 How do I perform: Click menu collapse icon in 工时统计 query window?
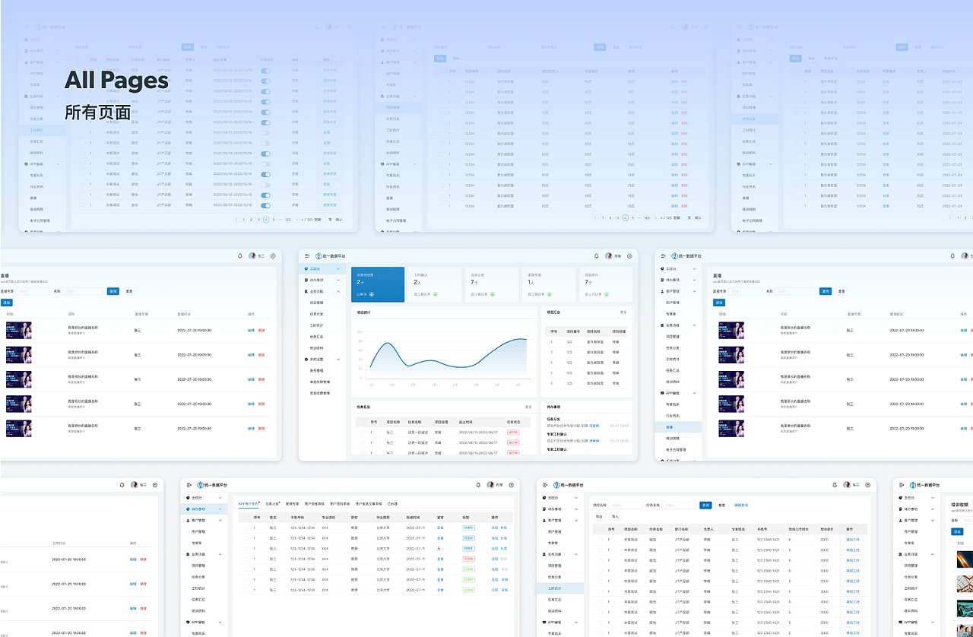click(x=545, y=484)
